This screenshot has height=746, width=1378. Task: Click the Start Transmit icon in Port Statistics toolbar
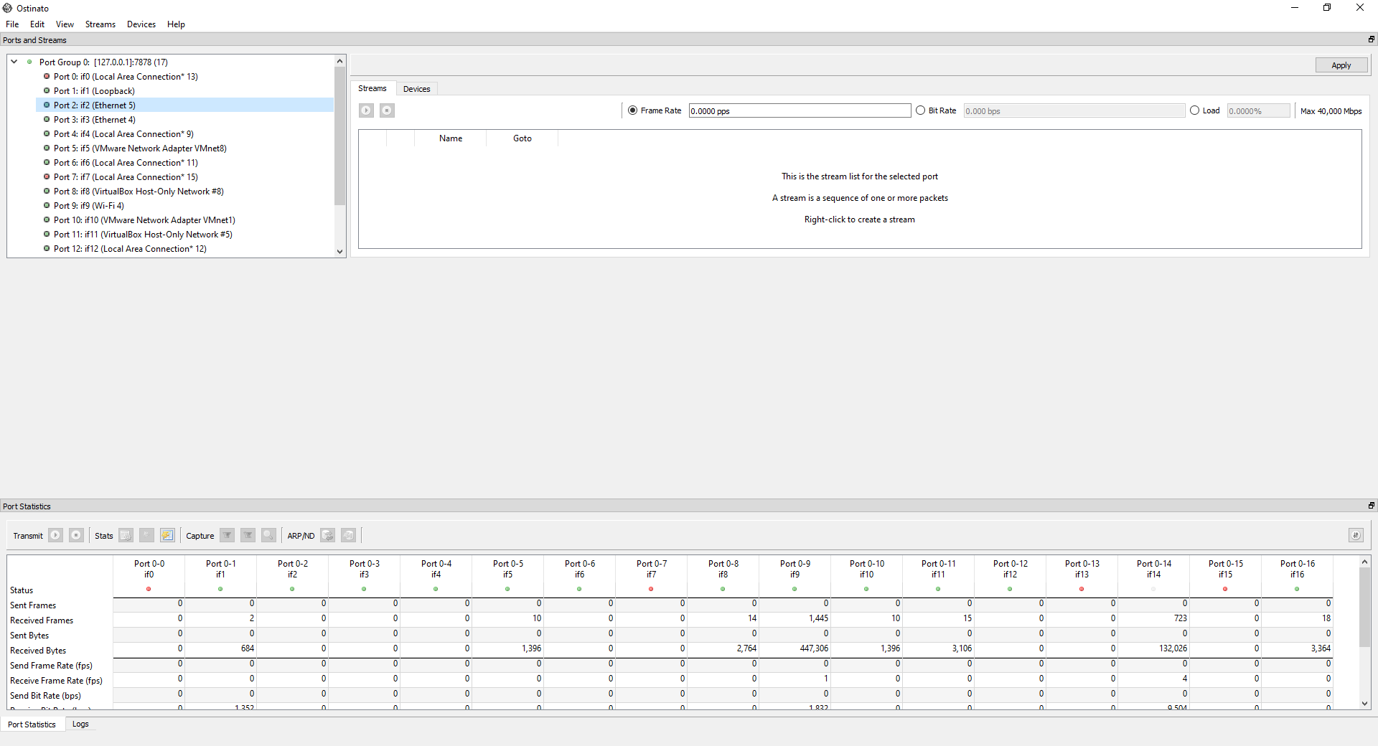(55, 535)
